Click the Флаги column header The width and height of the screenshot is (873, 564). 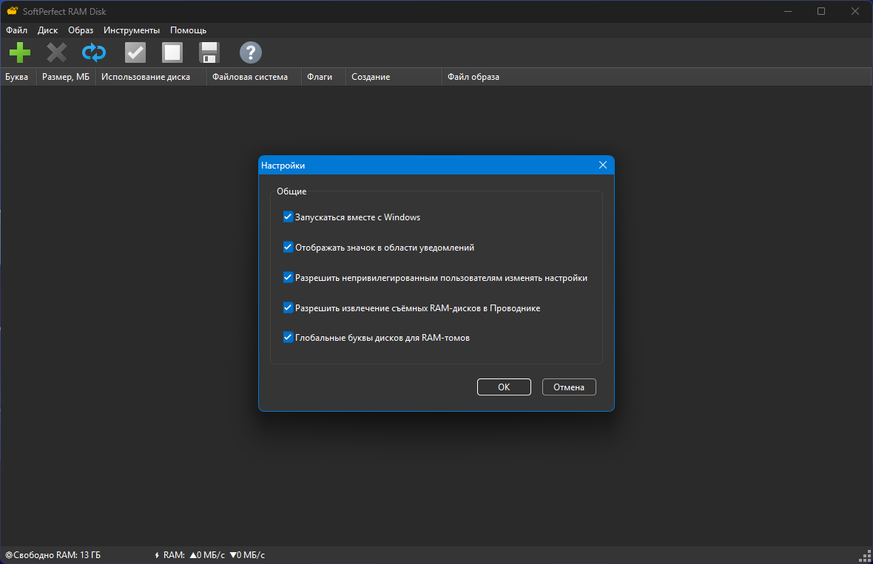pyautogui.click(x=323, y=77)
